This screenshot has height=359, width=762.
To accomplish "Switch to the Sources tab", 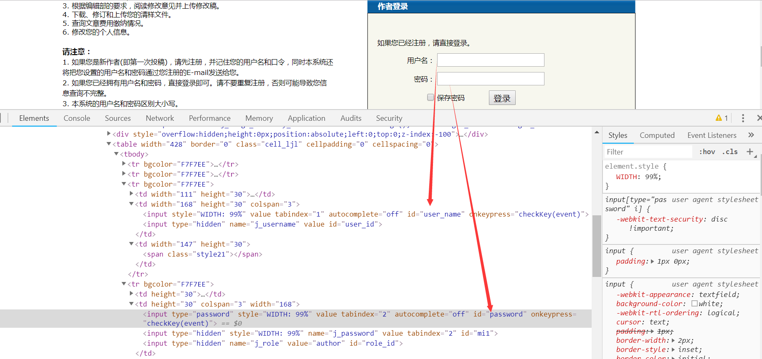I will [118, 118].
